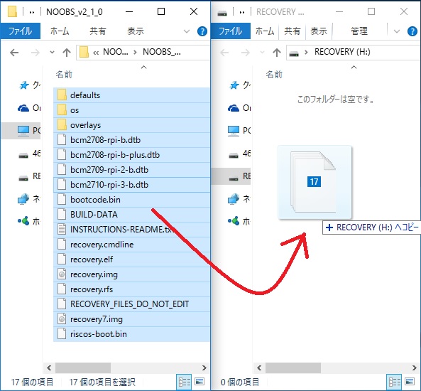
Task: Select bcm2708-rpi-b.dtb file
Action: coord(131,140)
